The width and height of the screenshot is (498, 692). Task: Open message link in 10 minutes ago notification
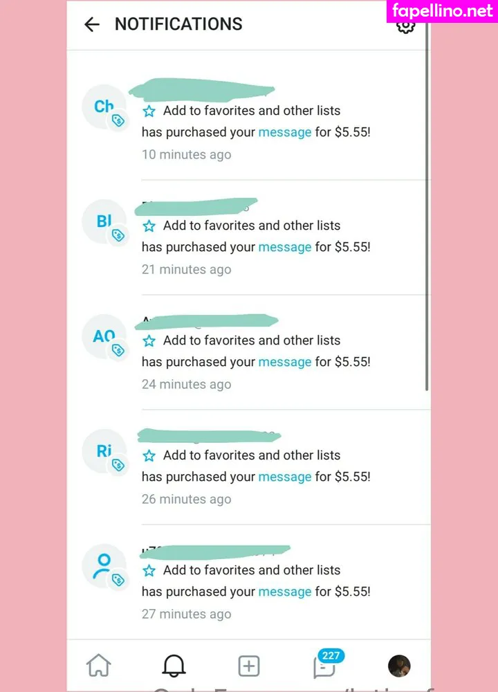[284, 132]
